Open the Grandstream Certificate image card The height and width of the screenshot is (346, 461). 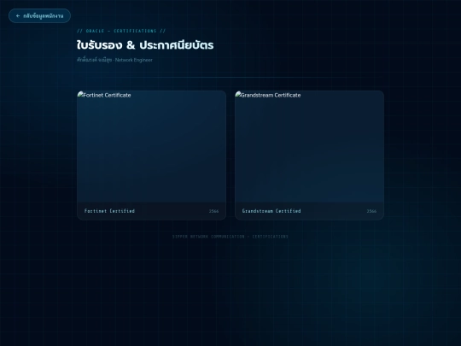(x=309, y=155)
